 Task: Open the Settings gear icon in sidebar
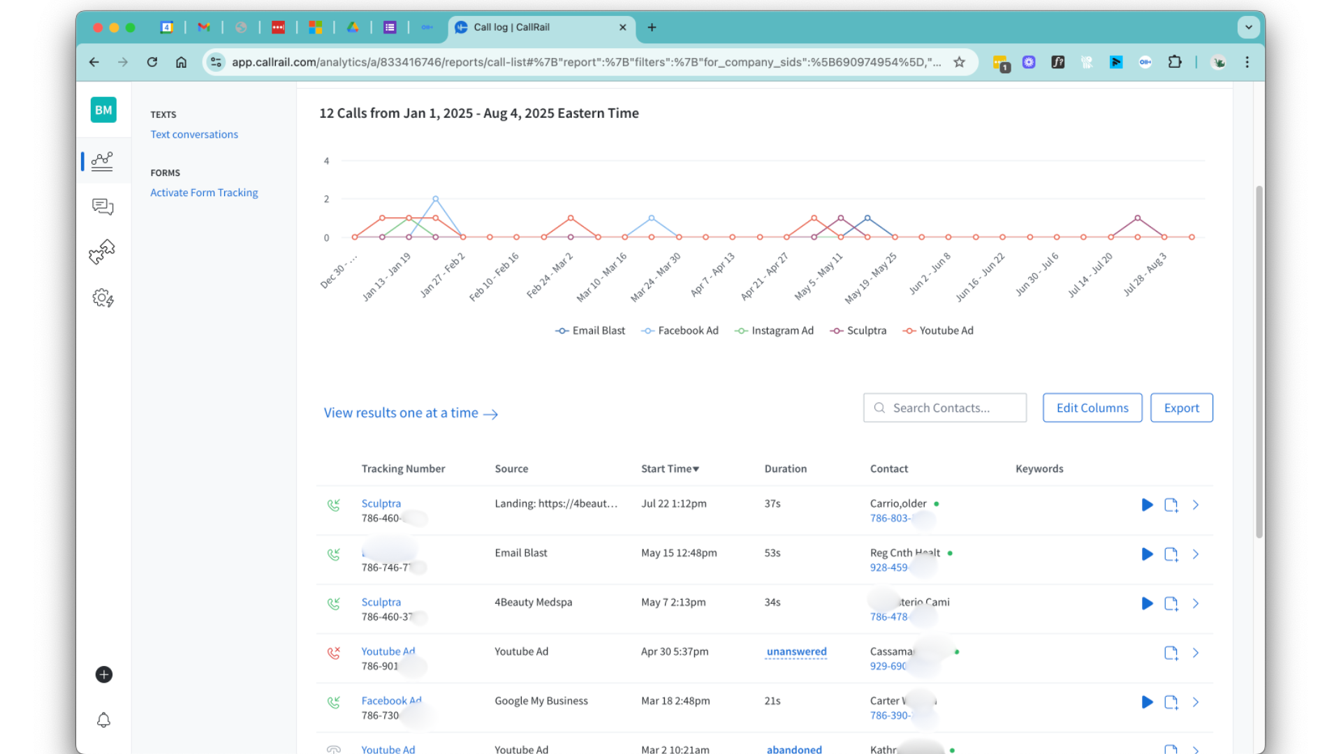tap(103, 298)
